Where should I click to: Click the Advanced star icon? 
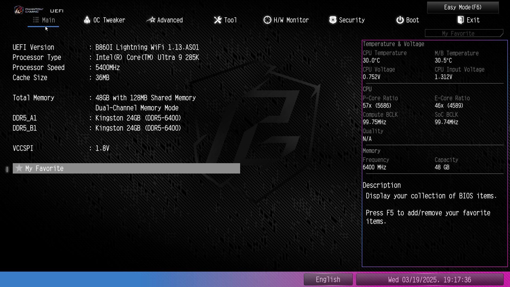click(151, 20)
